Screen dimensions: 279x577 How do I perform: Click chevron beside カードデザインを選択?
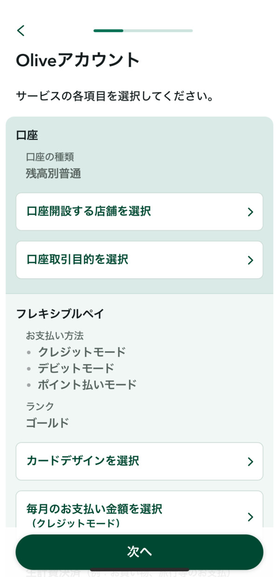250,462
